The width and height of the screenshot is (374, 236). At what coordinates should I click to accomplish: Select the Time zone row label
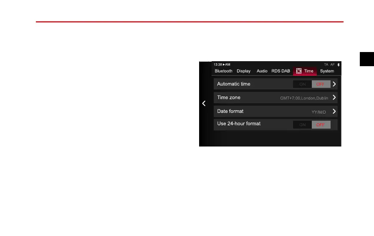coord(228,97)
